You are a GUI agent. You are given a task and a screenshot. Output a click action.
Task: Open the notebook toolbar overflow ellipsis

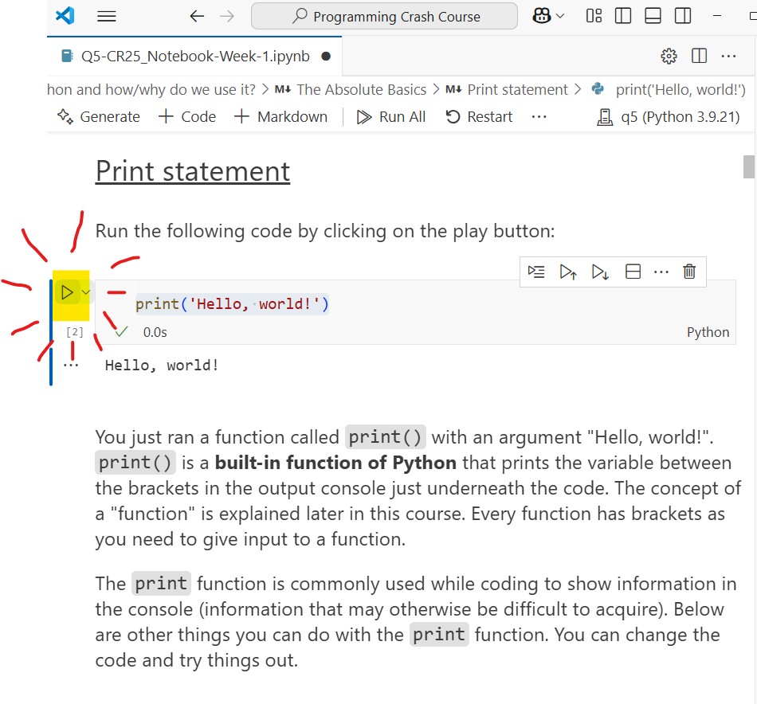[x=539, y=117]
